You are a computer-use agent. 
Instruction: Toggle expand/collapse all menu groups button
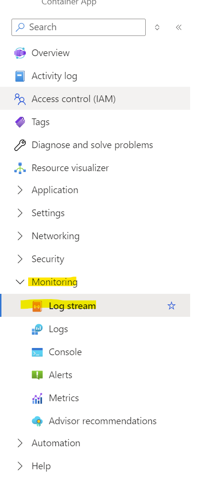[157, 27]
